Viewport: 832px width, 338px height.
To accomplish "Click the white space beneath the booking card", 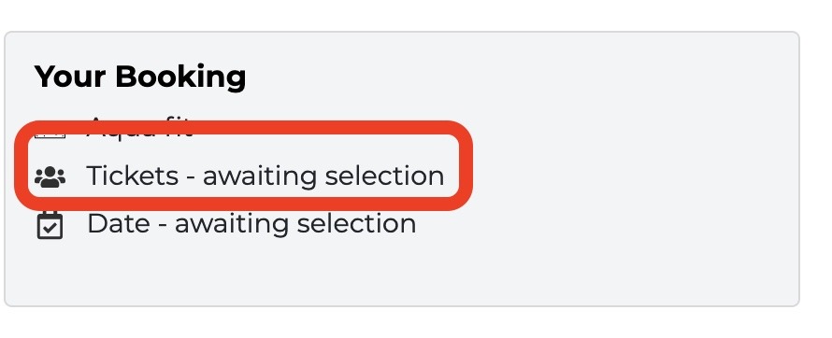I will coord(403,323).
